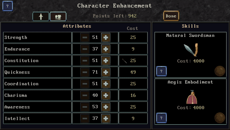Screen dimensions: 230x130
Task: Show help for Aegis Embodiment skill
Action: tap(161, 118)
